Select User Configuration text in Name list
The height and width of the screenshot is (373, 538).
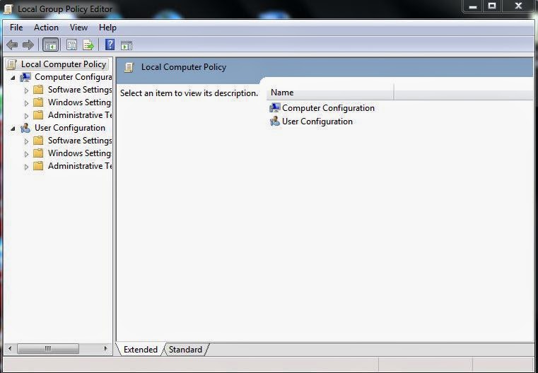317,122
